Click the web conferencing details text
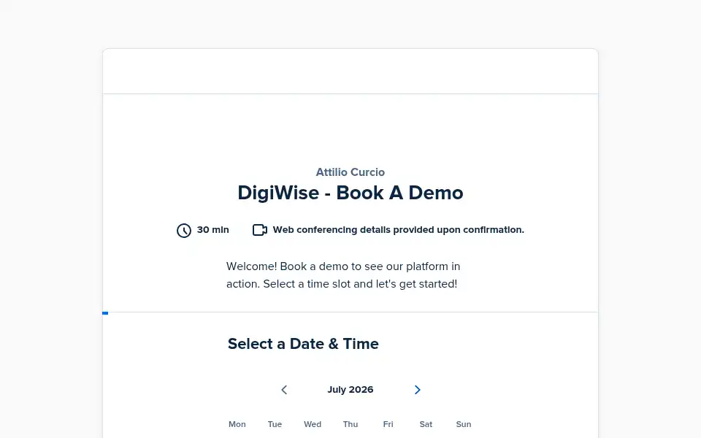 (x=399, y=230)
